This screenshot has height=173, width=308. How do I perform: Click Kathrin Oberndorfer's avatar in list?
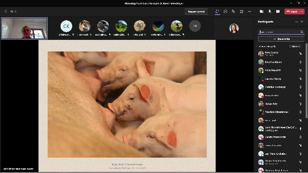pyautogui.click(x=261, y=137)
